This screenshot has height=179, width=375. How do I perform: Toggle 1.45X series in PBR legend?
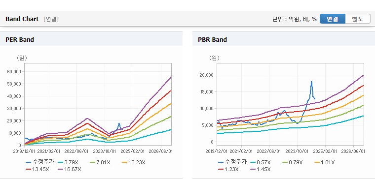[x=260, y=169]
